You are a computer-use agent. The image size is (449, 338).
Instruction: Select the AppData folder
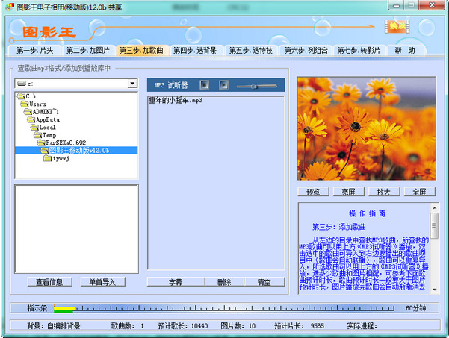43,119
